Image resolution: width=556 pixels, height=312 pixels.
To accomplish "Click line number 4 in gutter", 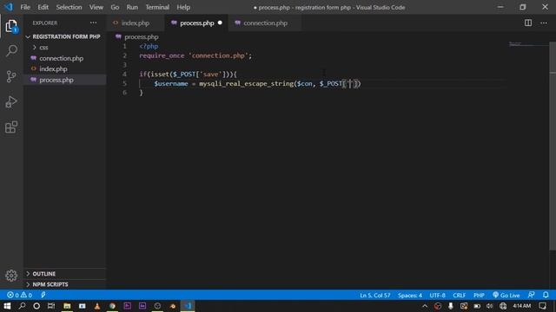I will point(124,75).
